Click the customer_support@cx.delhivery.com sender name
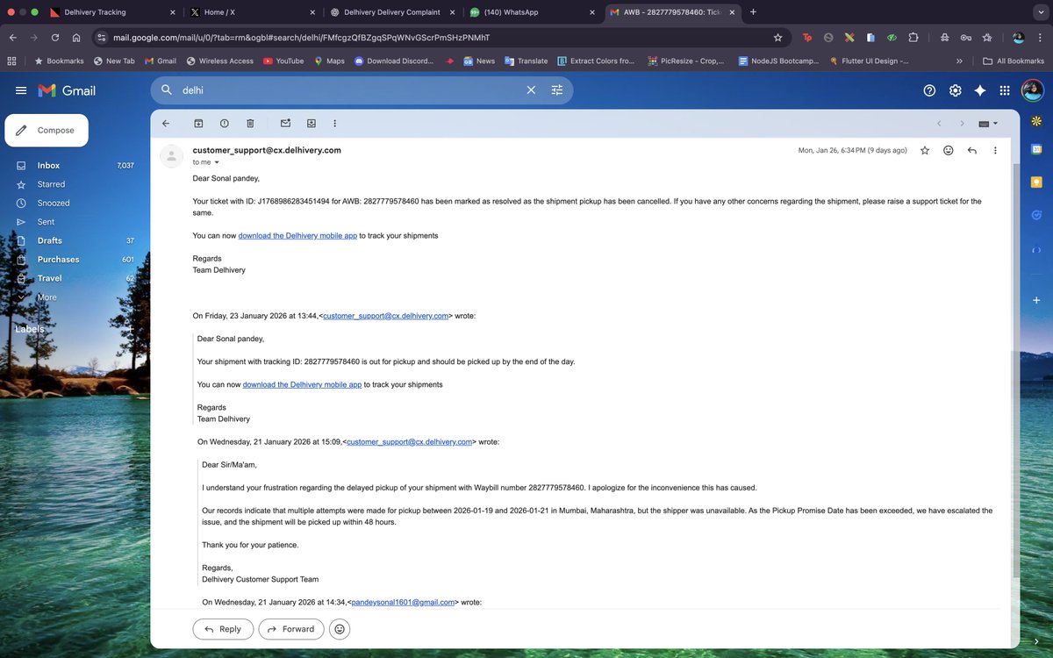 pos(267,150)
